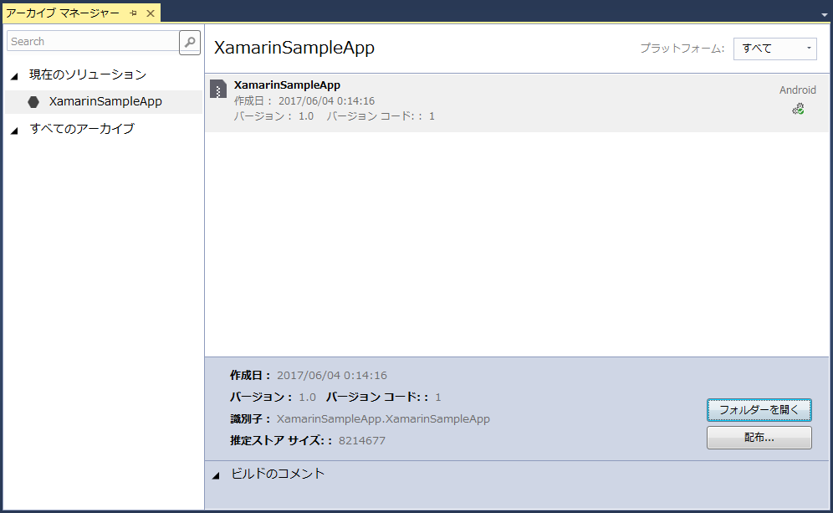Click the ビルドのコメント heading text
The height and width of the screenshot is (513, 833).
click(x=278, y=474)
